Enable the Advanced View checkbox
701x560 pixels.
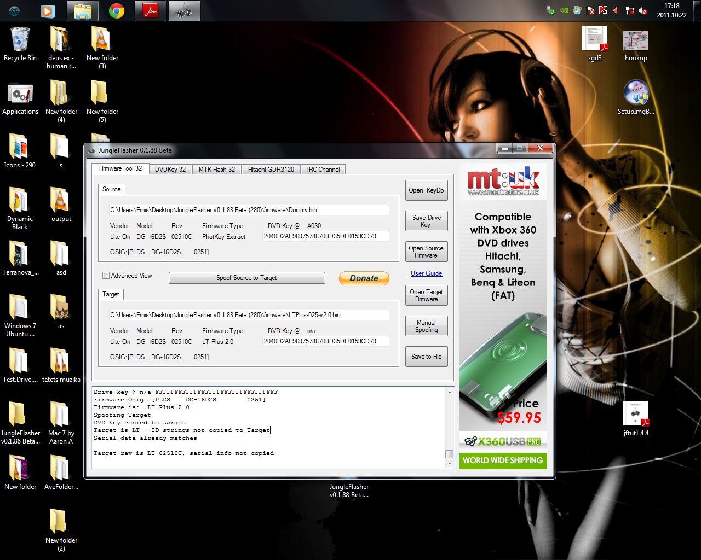pyautogui.click(x=106, y=276)
